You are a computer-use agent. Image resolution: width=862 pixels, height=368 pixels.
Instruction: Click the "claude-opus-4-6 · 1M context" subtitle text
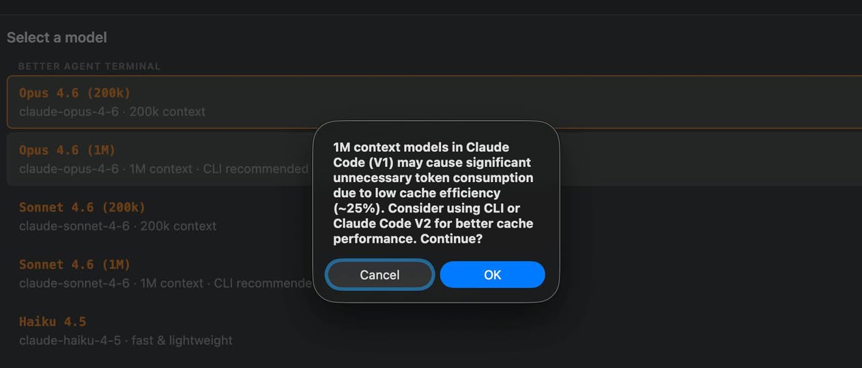[x=106, y=168]
